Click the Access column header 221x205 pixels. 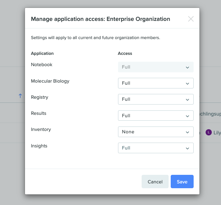(x=125, y=53)
